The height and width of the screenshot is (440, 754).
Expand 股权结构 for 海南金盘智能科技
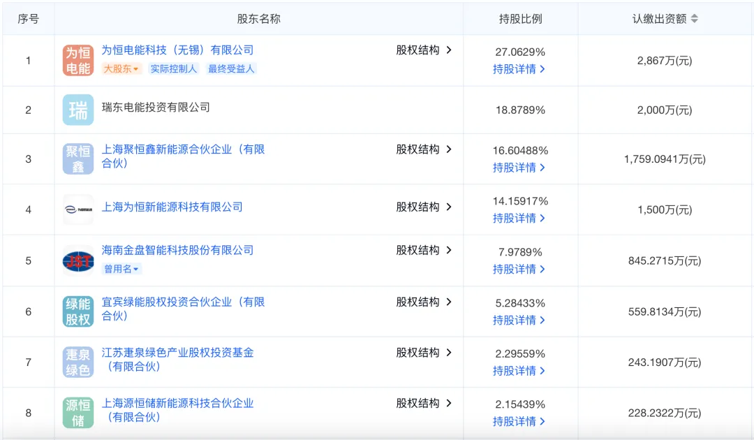point(424,250)
